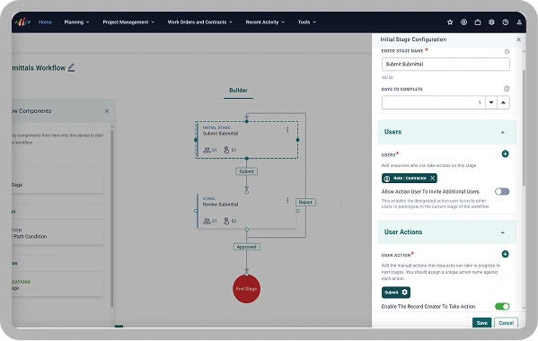538x341 pixels.
Task: Click the briefcase icon in top bar
Action: [x=478, y=22]
